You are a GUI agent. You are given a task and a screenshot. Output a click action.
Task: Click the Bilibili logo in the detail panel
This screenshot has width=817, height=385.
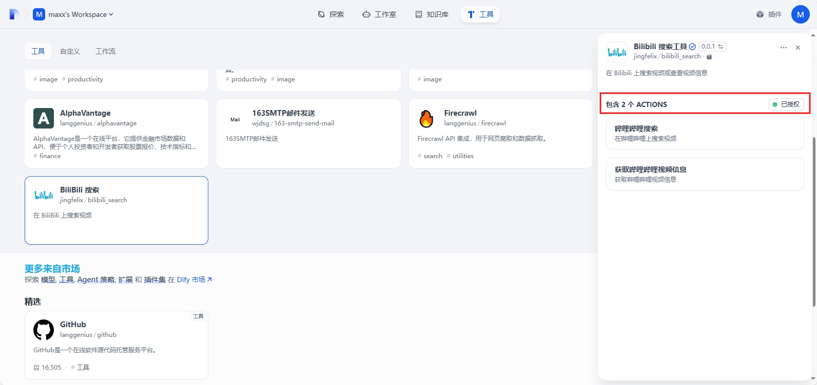(x=617, y=52)
